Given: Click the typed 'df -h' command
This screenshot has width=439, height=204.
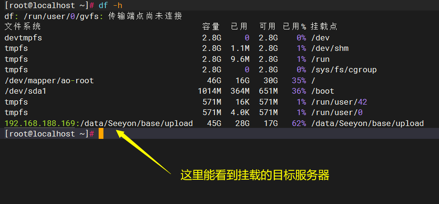Looking at the screenshot, I should pos(110,5).
